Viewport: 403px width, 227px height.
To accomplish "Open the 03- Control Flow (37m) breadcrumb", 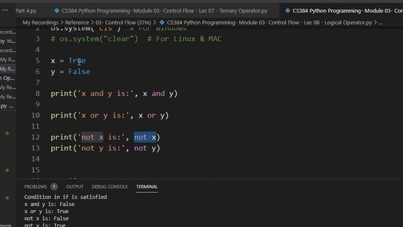I will [123, 23].
